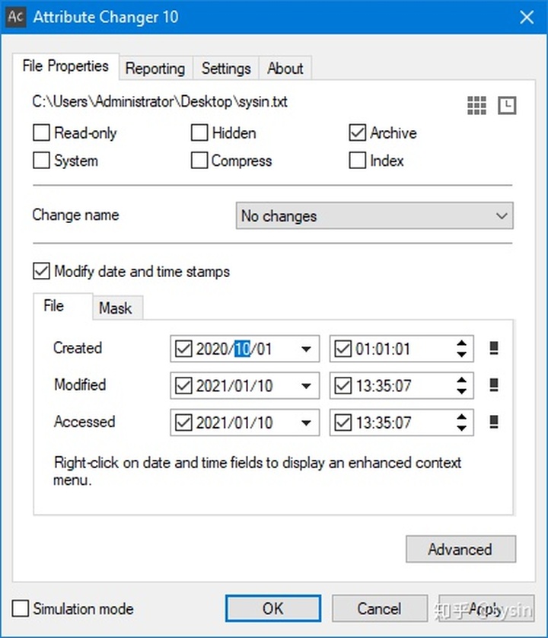Image resolution: width=548 pixels, height=638 pixels.
Task: Uncheck the Created time checkbox
Action: (343, 349)
